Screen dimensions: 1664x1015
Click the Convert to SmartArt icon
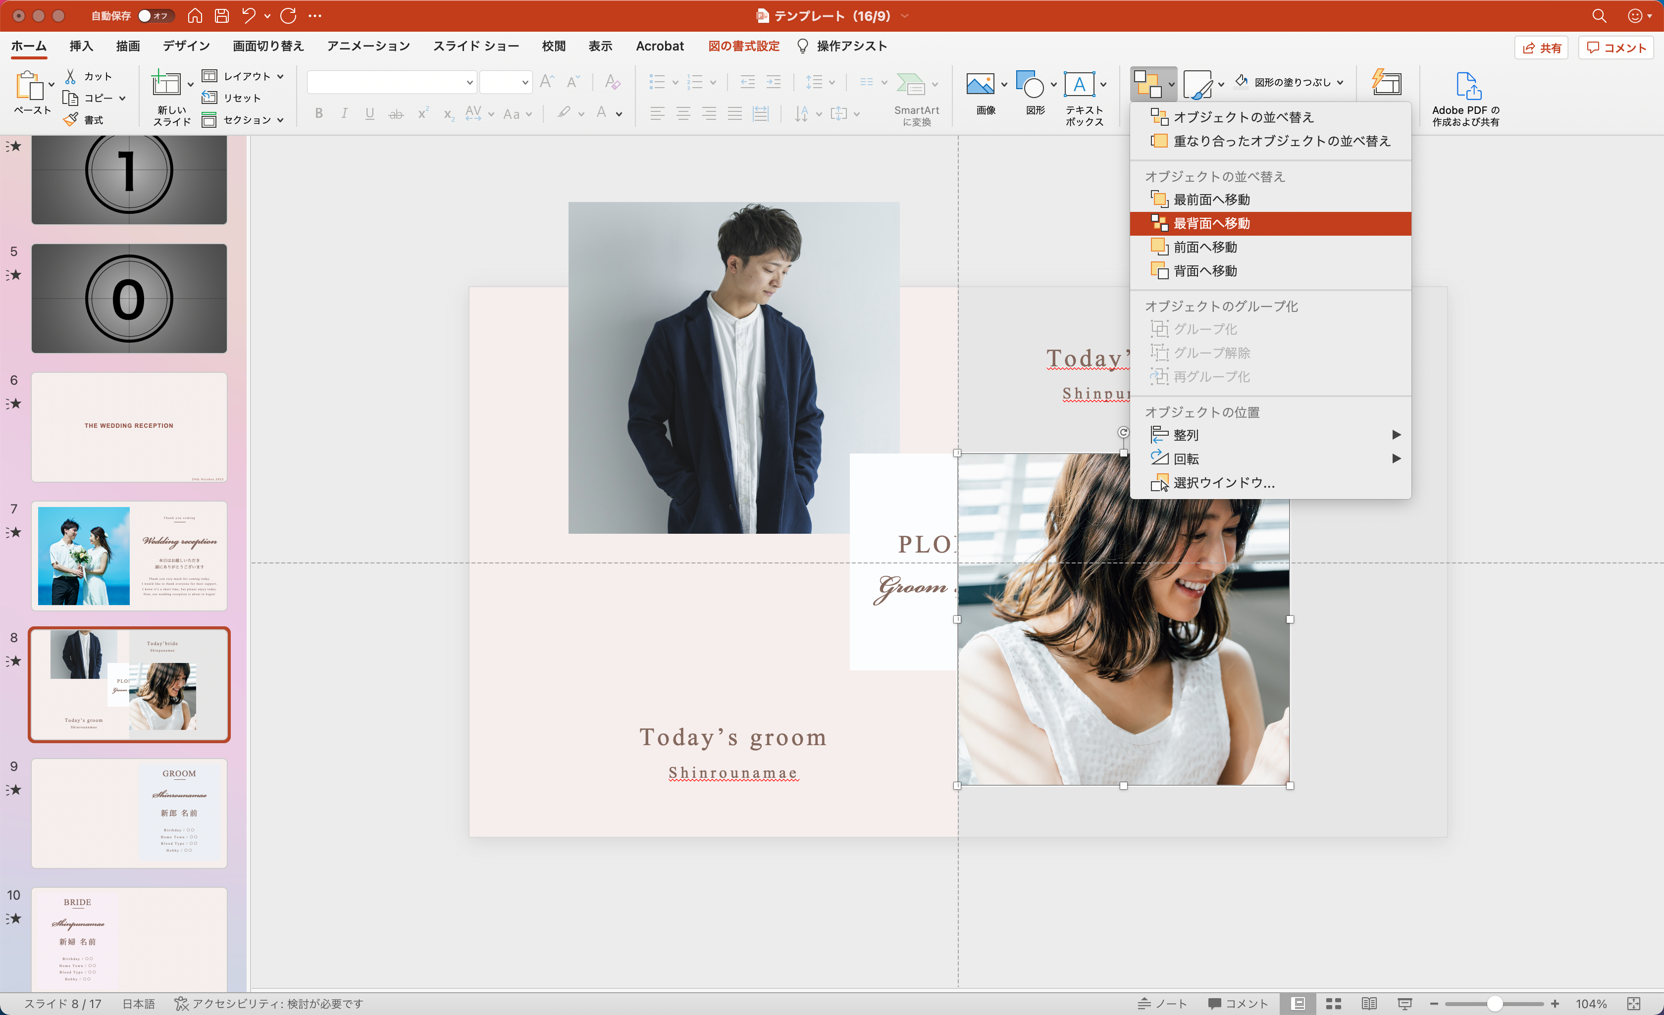[910, 84]
